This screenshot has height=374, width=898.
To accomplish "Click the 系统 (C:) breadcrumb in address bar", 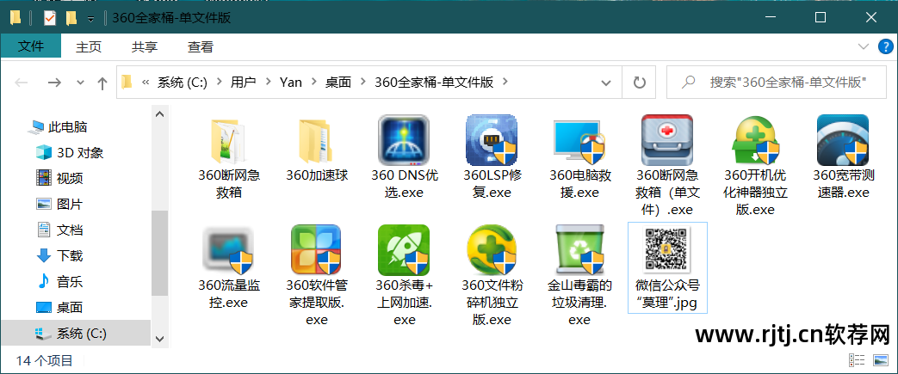I will (183, 83).
